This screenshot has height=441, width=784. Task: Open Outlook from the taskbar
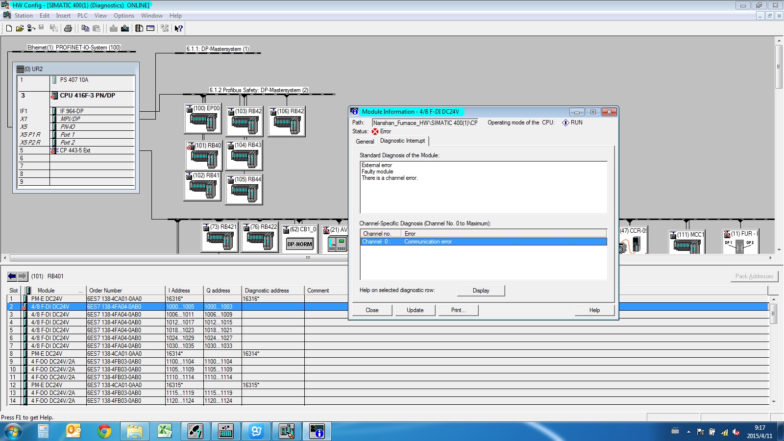73,431
